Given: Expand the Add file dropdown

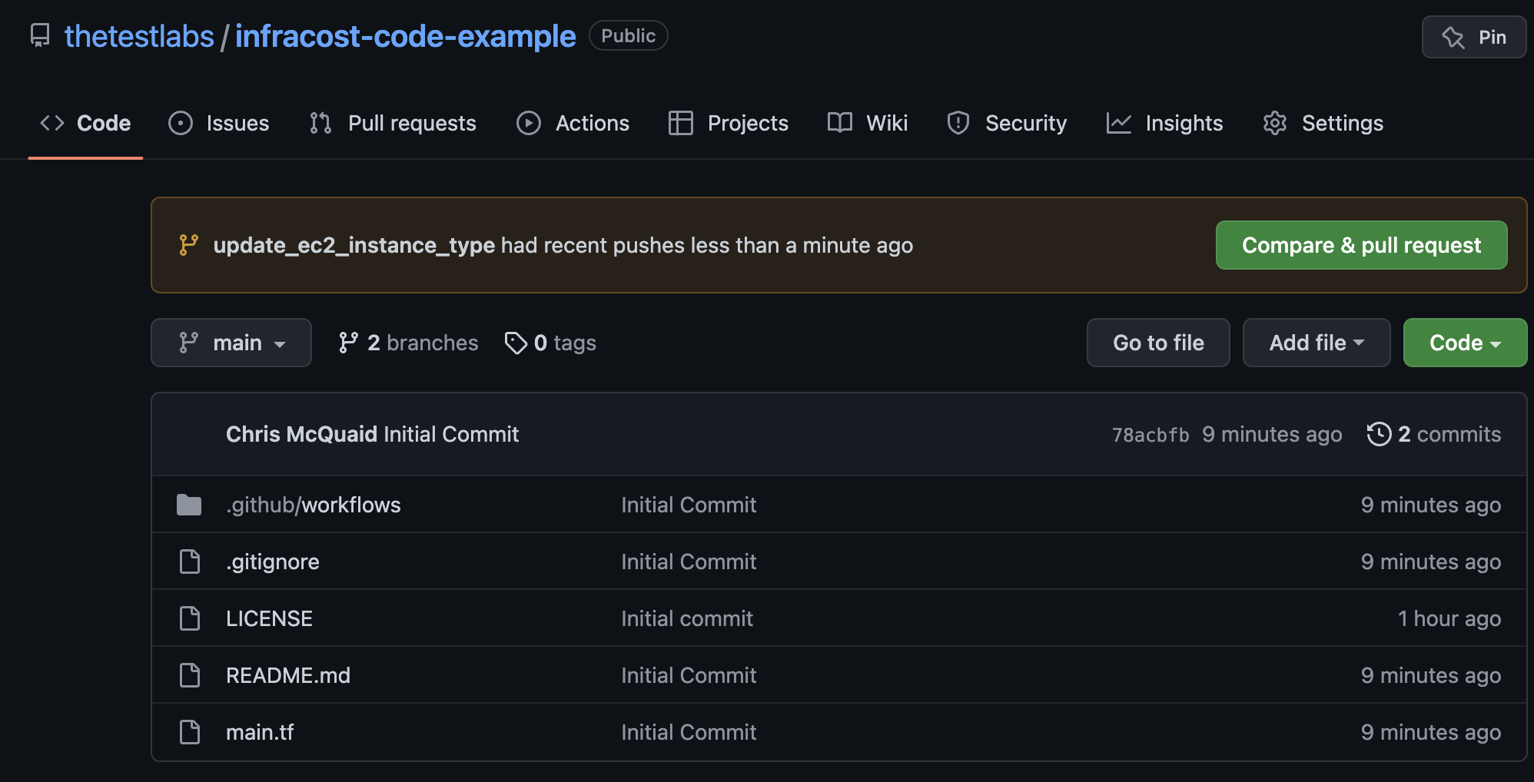Looking at the screenshot, I should 1317,343.
